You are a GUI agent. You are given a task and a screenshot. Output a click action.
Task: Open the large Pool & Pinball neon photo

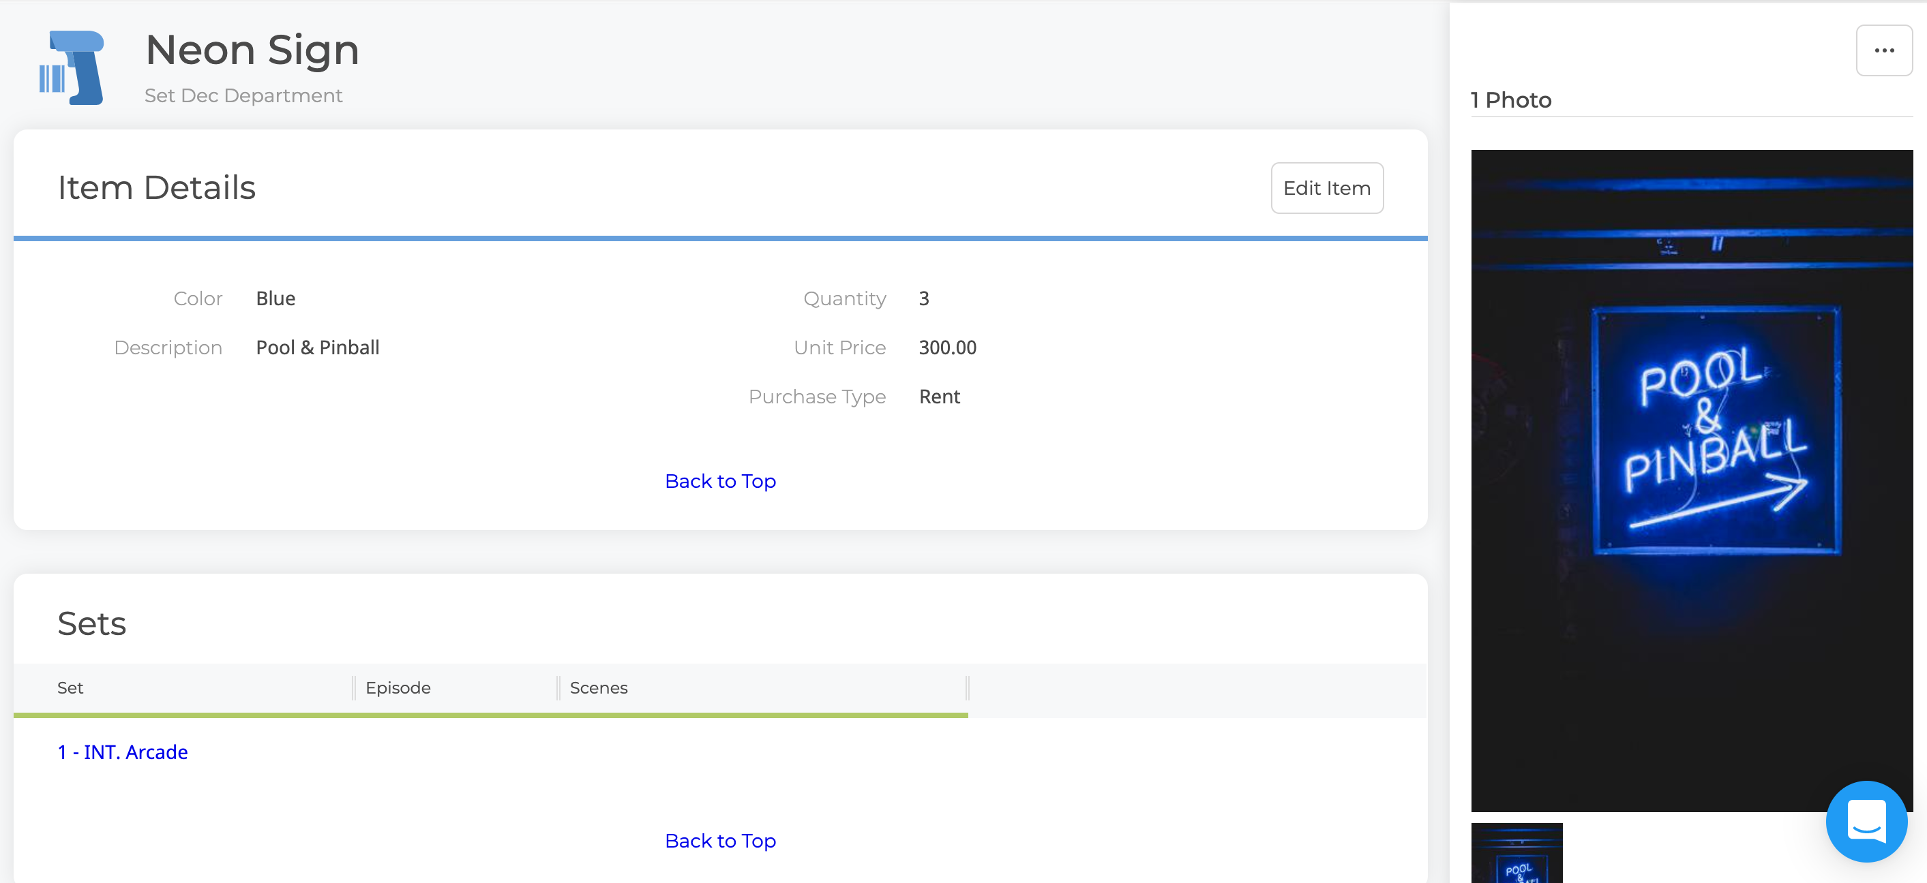[1691, 481]
